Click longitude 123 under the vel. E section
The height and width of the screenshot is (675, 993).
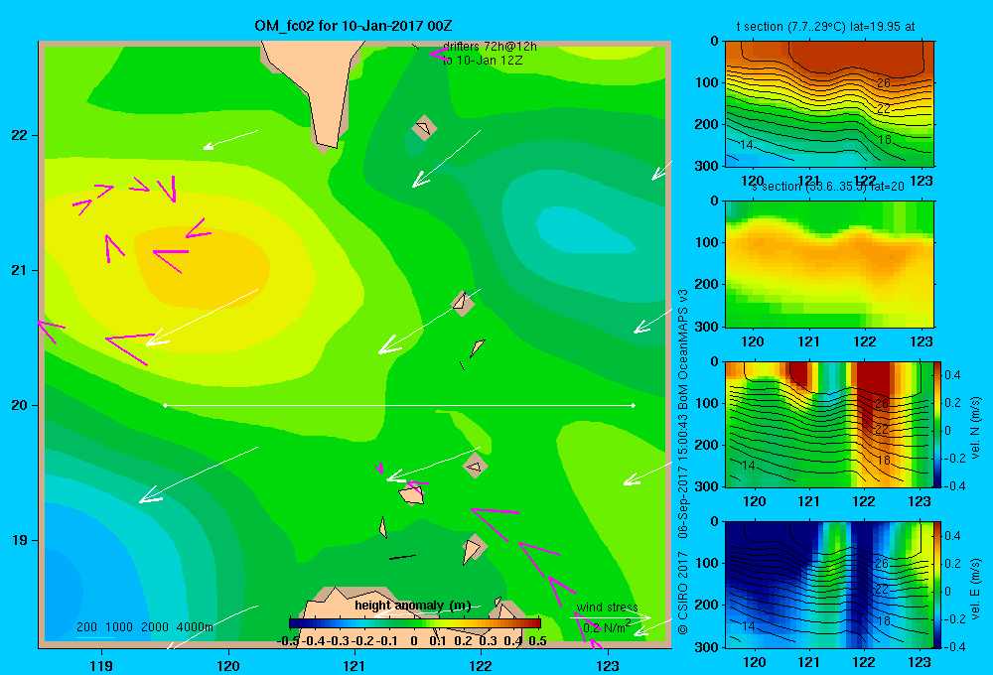point(920,662)
